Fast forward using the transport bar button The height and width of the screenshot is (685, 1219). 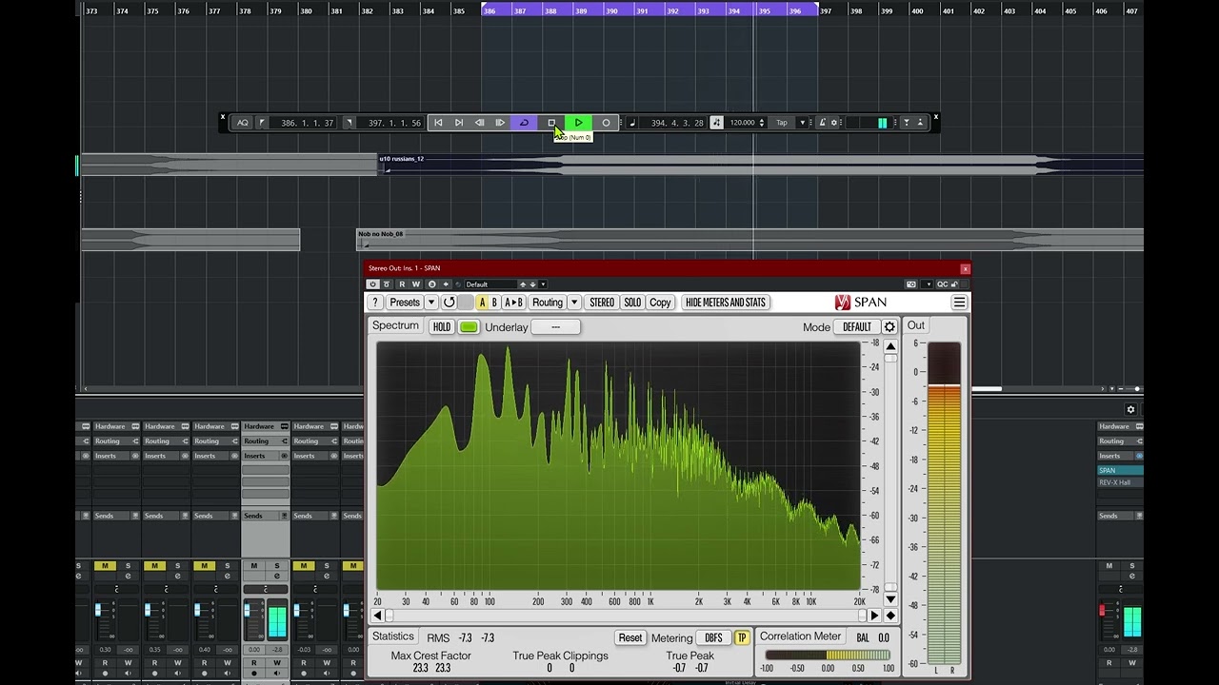(501, 123)
